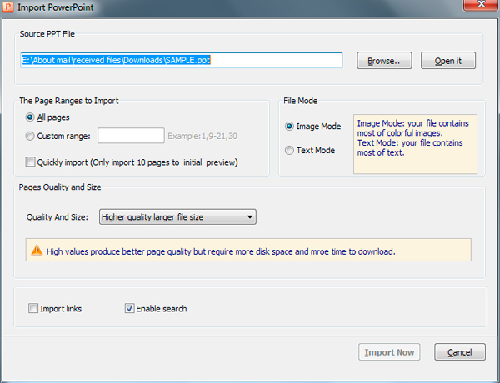Click the PowerPoint icon in title bar

click(7, 7)
